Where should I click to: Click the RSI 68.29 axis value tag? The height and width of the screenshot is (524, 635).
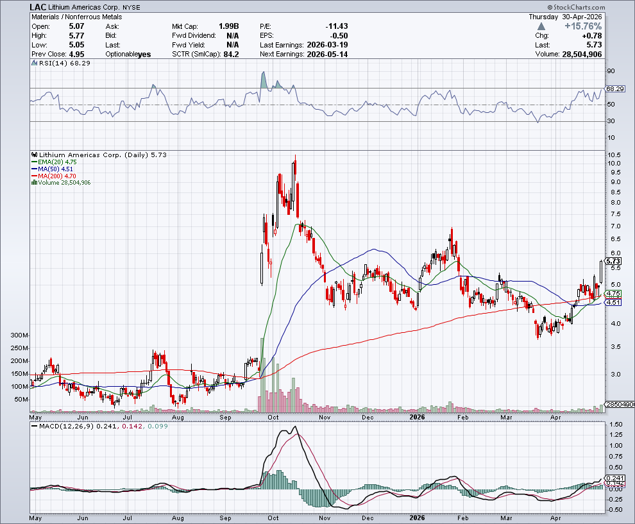tap(615, 89)
